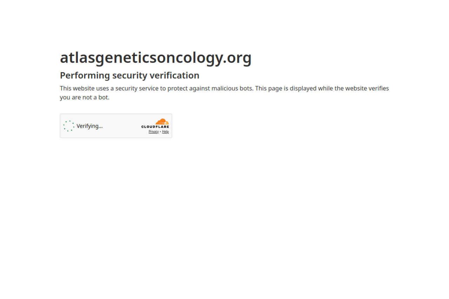Image resolution: width=449 pixels, height=299 pixels.
Task: Click 'Performing security verification' subheading
Action: [x=130, y=75]
